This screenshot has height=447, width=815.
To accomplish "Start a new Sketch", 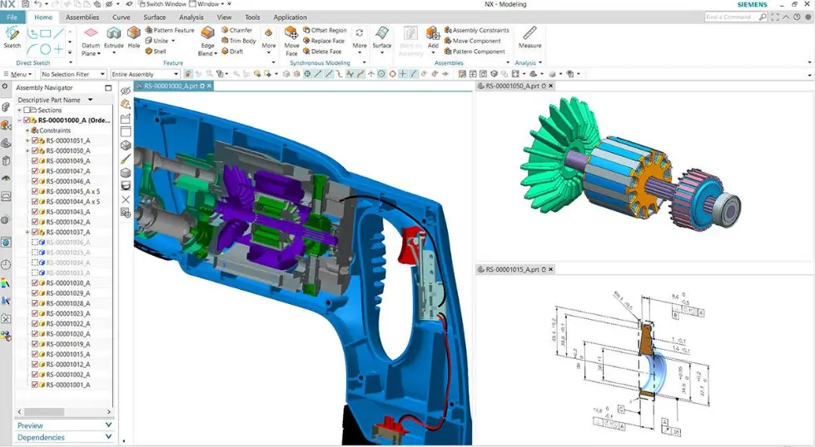I will (12, 37).
